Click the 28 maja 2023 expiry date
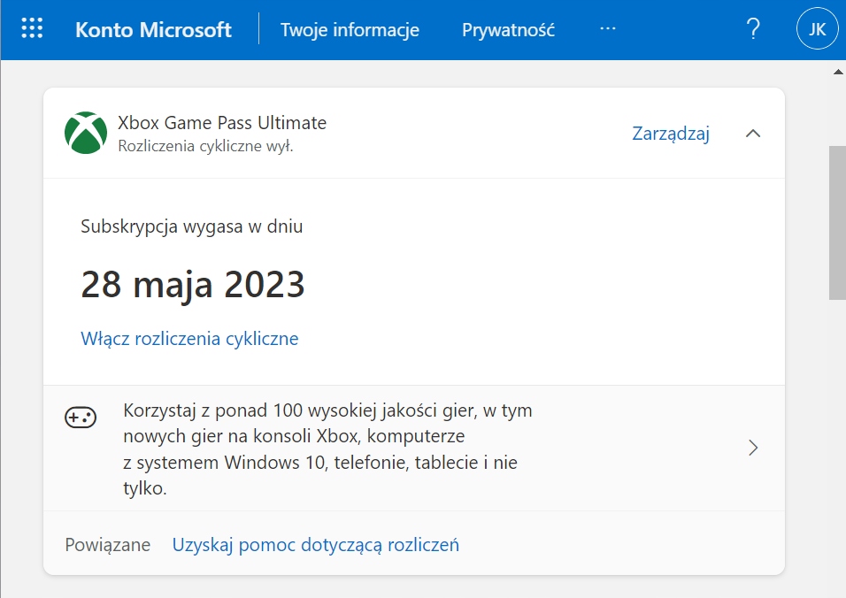The height and width of the screenshot is (598, 846). pyautogui.click(x=193, y=284)
